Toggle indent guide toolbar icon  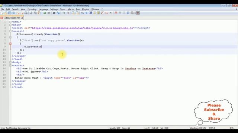[91, 13]
